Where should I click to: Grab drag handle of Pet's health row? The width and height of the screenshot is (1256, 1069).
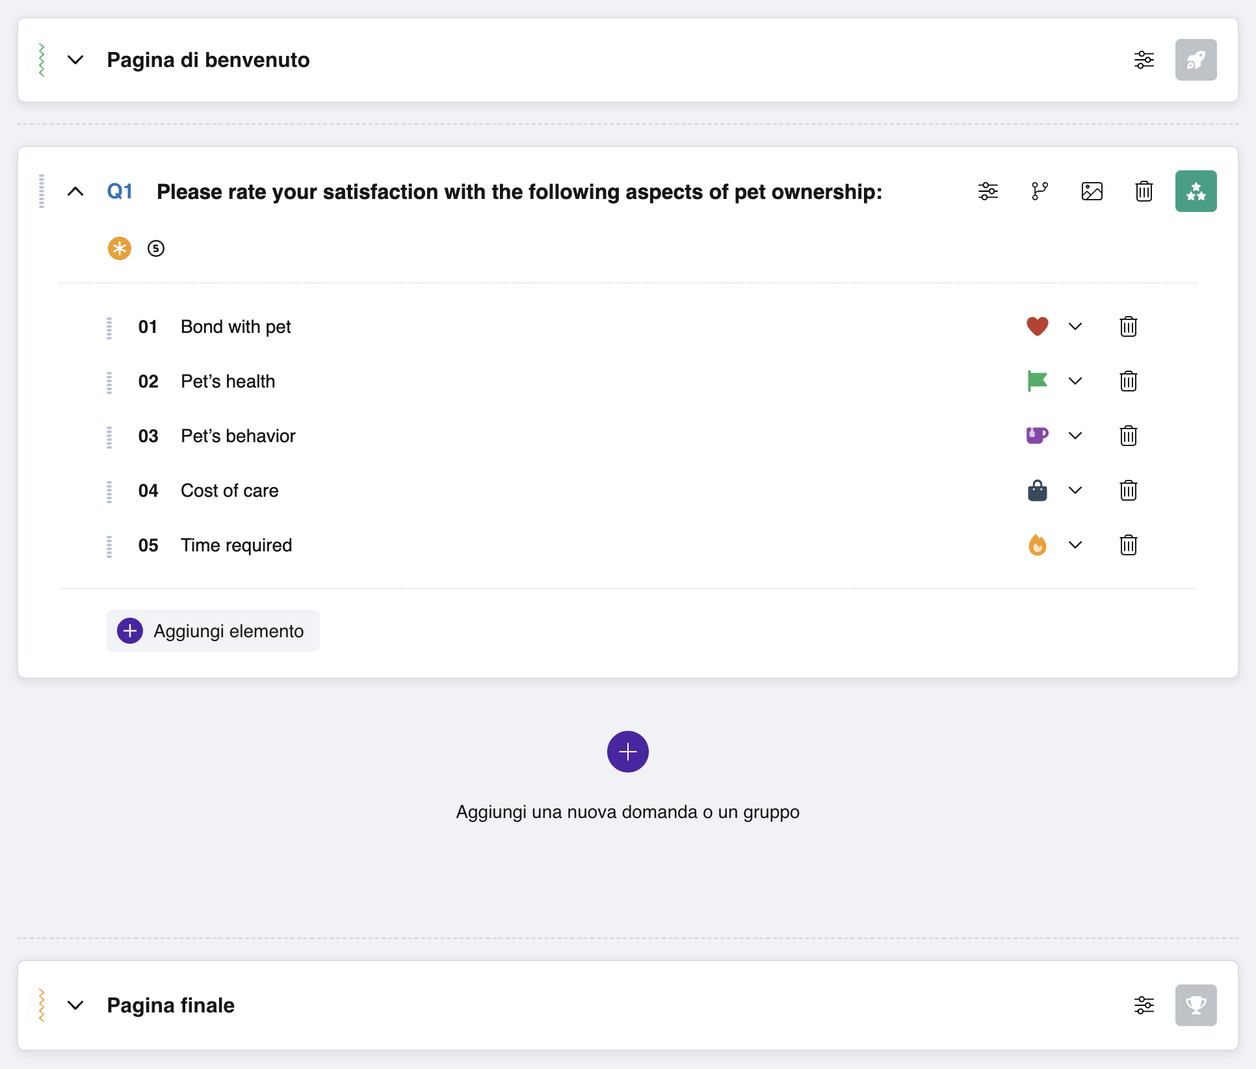[x=109, y=382]
